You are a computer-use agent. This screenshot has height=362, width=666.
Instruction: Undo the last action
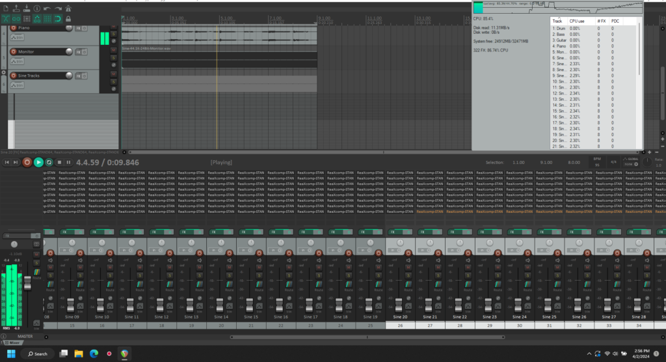click(47, 8)
